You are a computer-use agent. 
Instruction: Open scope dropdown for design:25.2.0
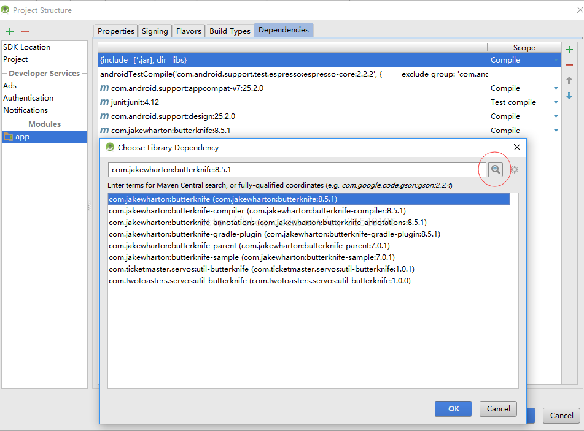pyautogui.click(x=556, y=116)
